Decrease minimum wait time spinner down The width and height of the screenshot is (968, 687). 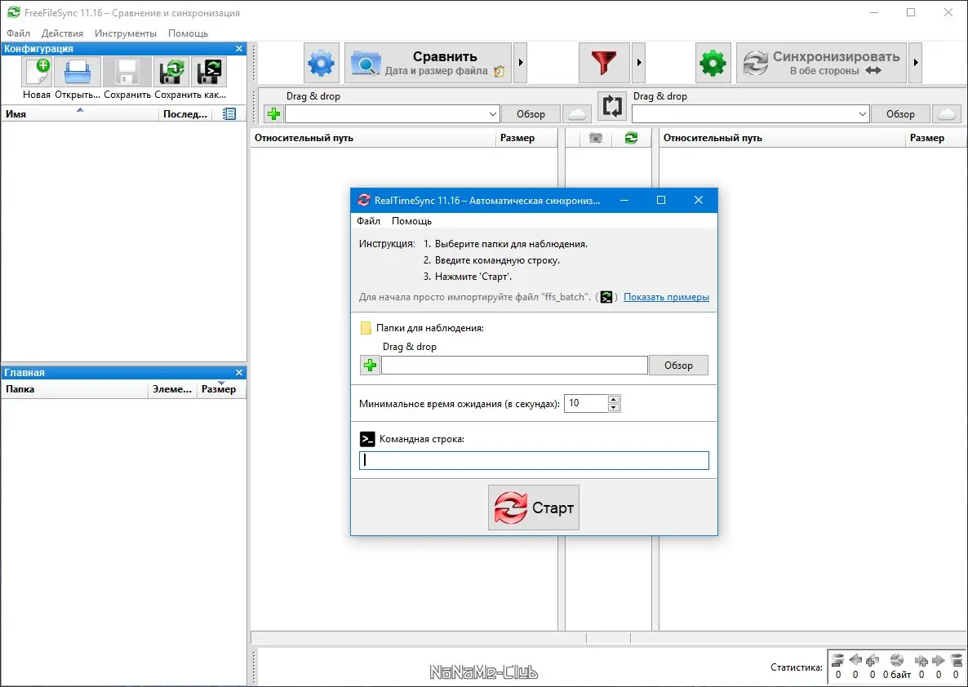click(x=613, y=407)
